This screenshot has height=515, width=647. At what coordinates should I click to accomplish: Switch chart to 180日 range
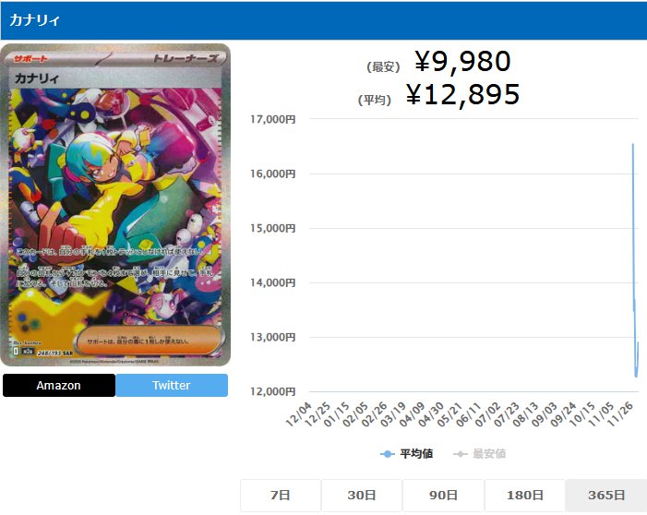tap(524, 496)
